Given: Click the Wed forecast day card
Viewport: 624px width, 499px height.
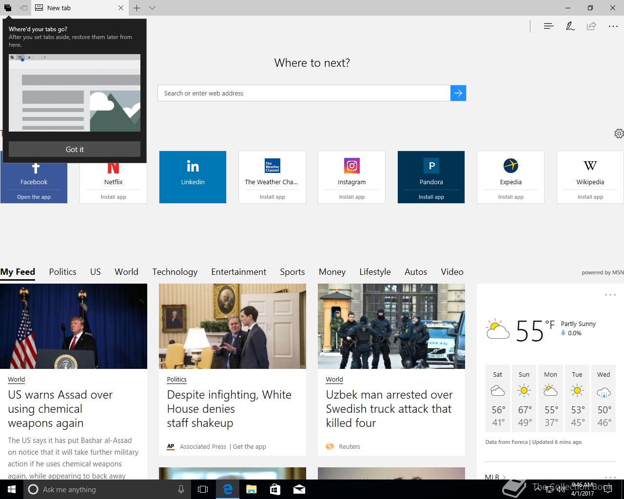Looking at the screenshot, I should pyautogui.click(x=604, y=398).
